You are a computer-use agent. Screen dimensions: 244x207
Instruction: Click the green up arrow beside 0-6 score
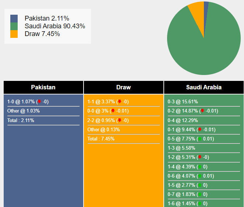tap(199, 176)
